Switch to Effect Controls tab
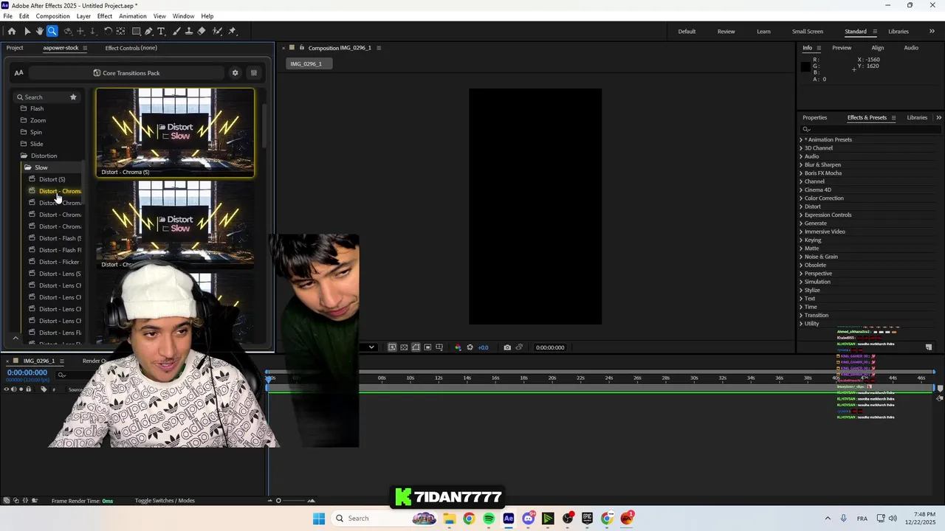This screenshot has width=945, height=531. [131, 48]
